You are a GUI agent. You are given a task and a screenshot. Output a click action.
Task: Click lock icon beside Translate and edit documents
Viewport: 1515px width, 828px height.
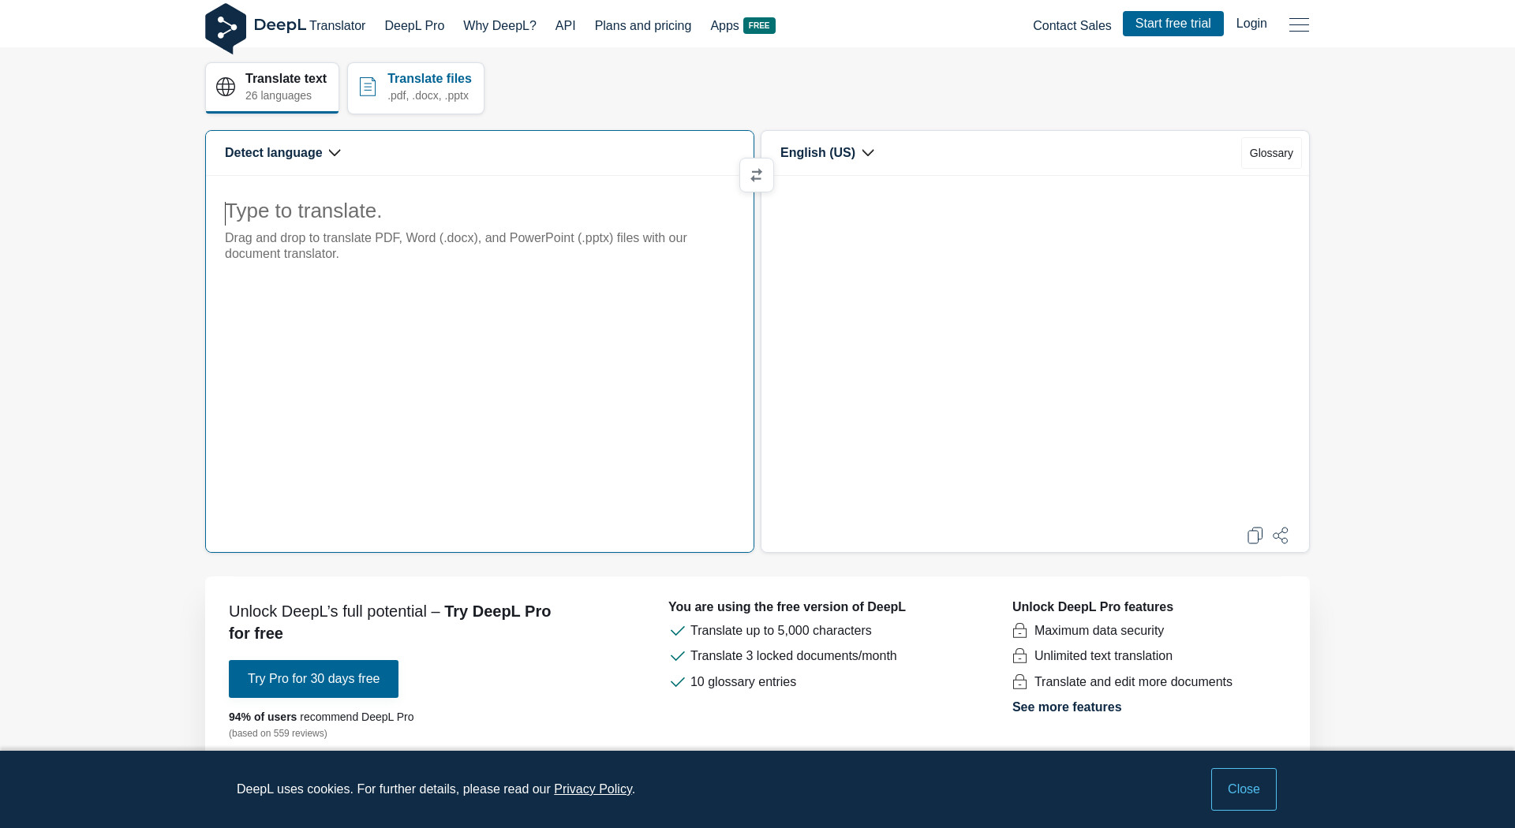[x=1019, y=682]
